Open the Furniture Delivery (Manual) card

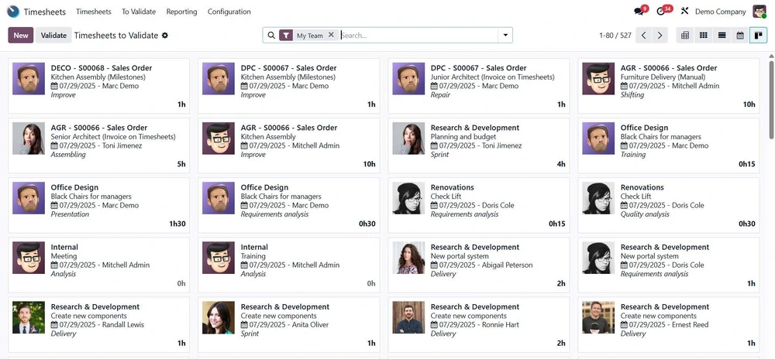669,86
